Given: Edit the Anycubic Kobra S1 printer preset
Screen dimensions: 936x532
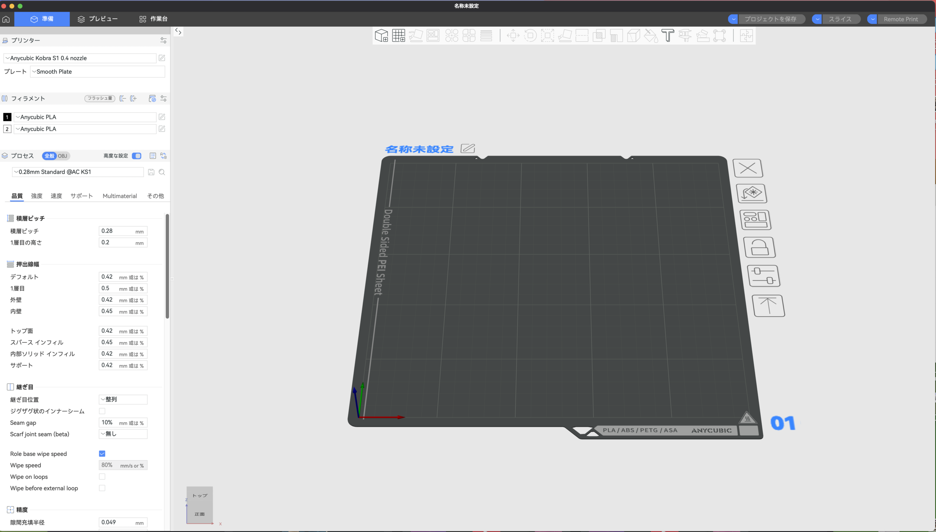Looking at the screenshot, I should [x=162, y=58].
